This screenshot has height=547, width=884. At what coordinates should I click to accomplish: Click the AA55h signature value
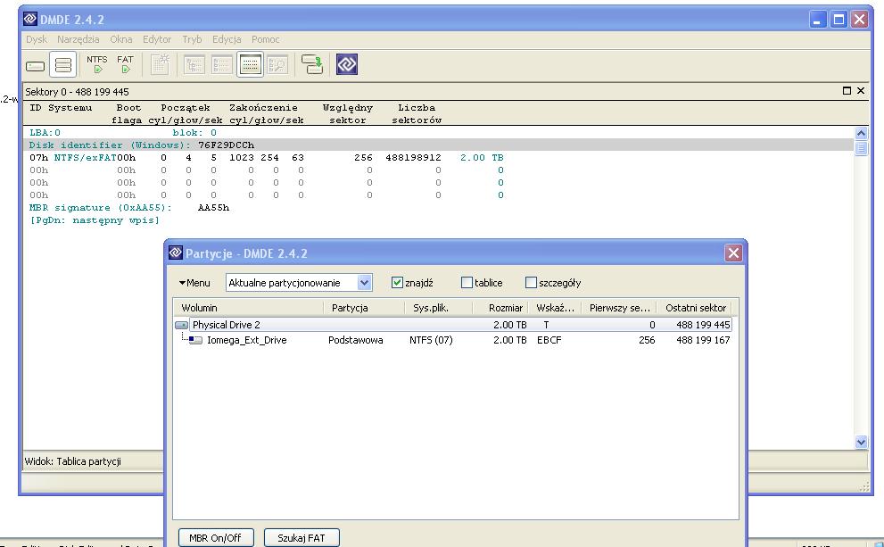pyautogui.click(x=213, y=208)
